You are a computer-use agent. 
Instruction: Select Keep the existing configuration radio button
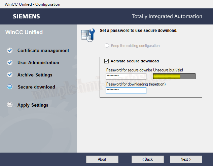[107, 46]
